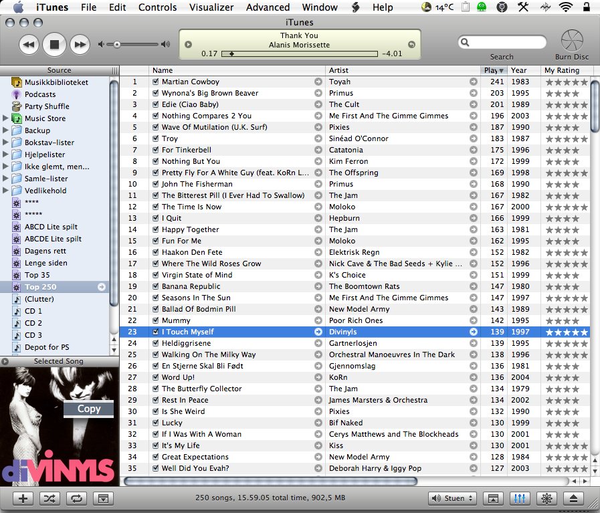The height and width of the screenshot is (513, 600).
Task: Uncheck the Troy song checkbox
Action: tap(155, 138)
